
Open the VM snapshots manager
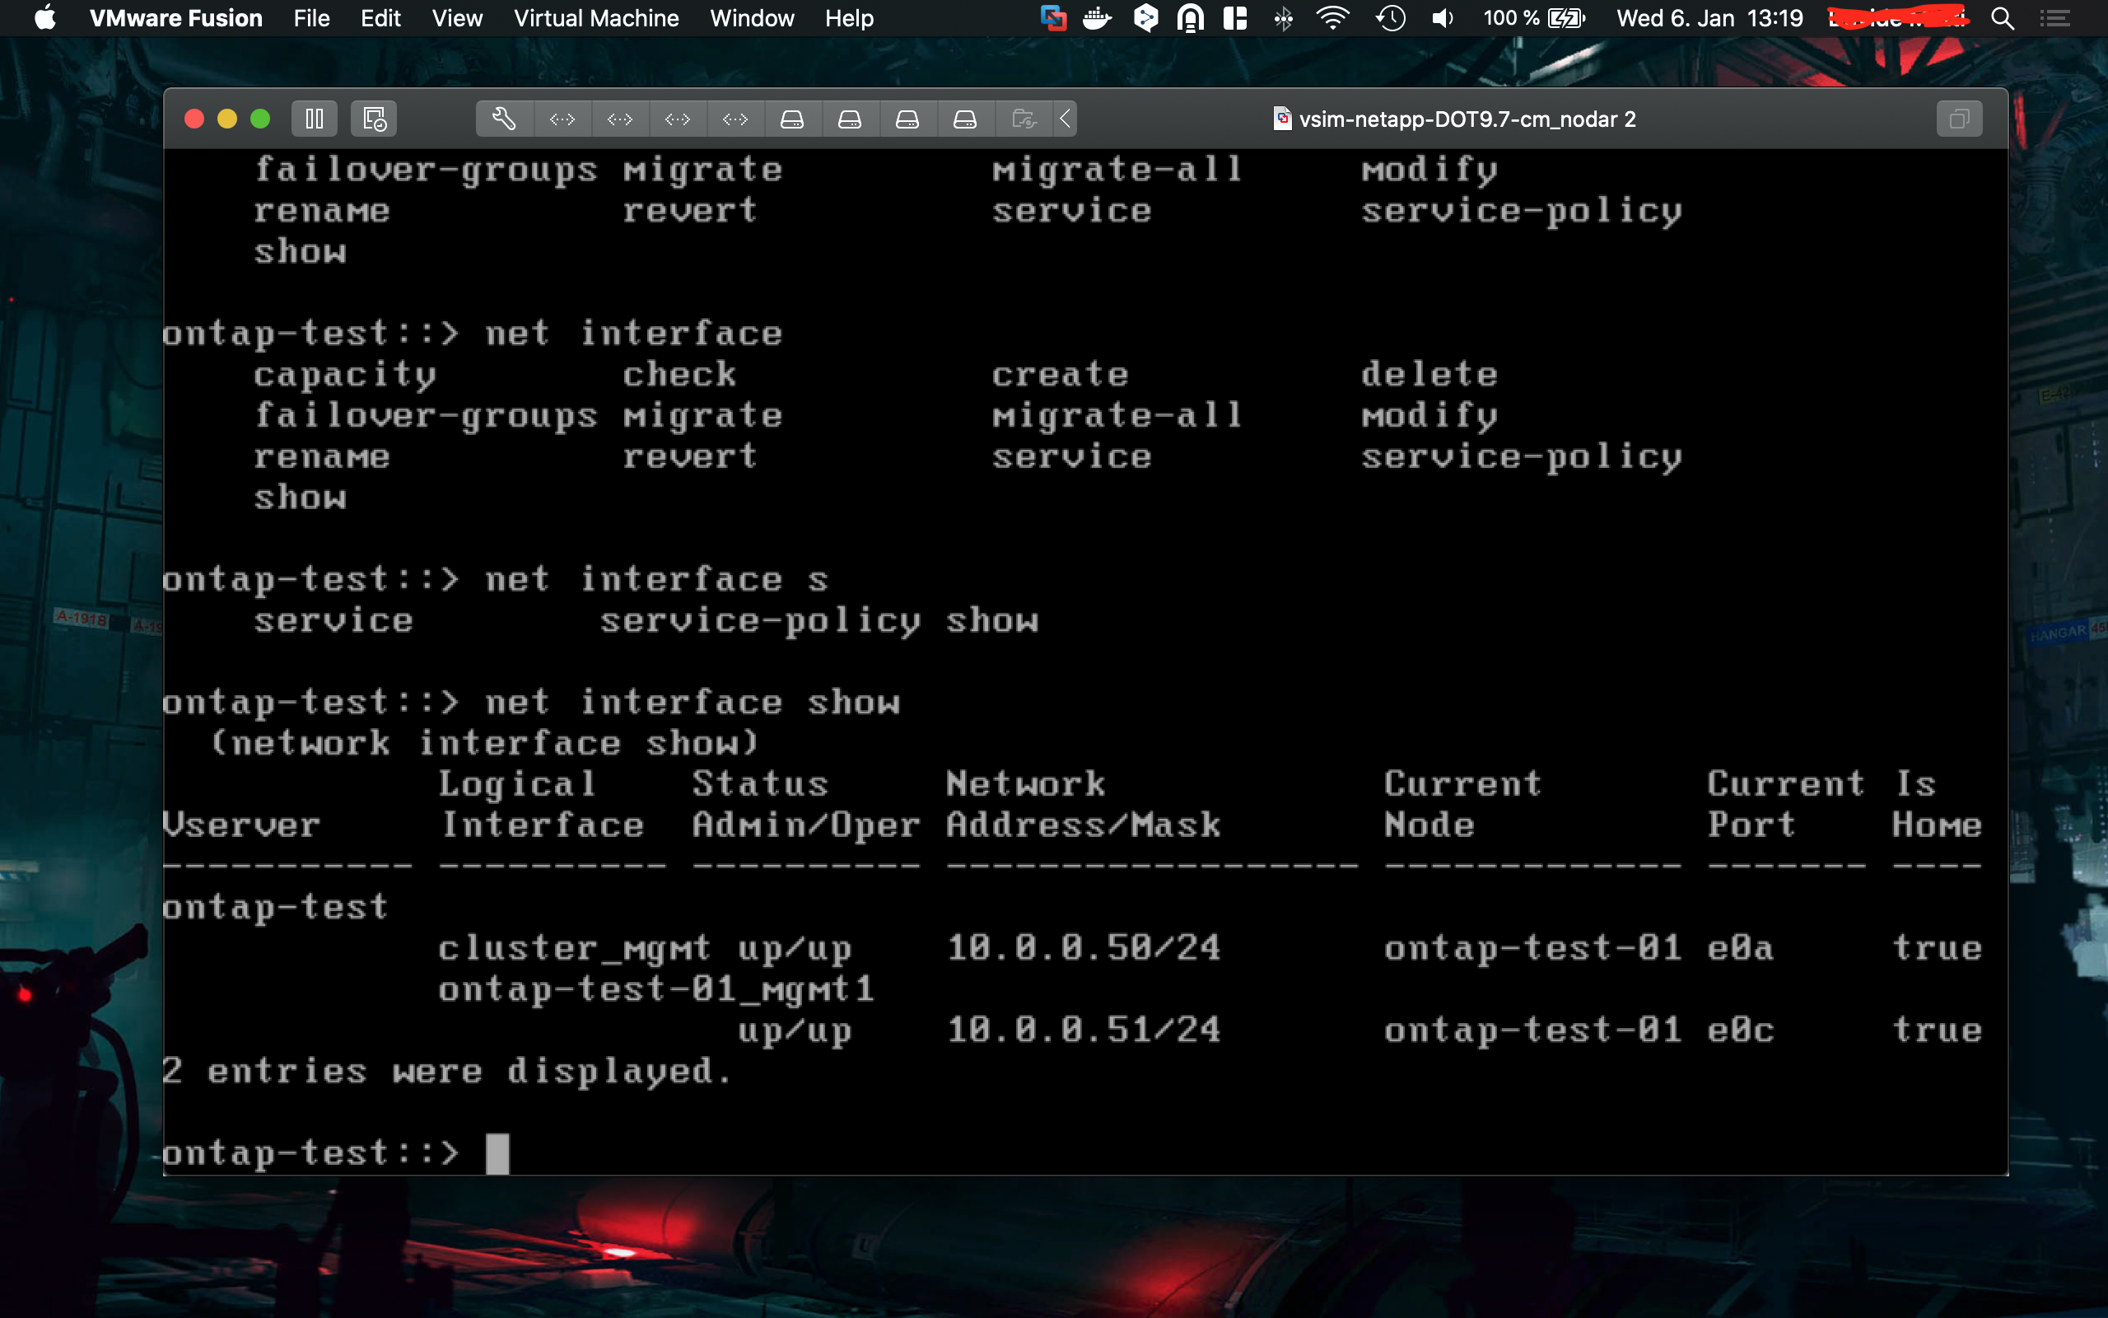(374, 119)
